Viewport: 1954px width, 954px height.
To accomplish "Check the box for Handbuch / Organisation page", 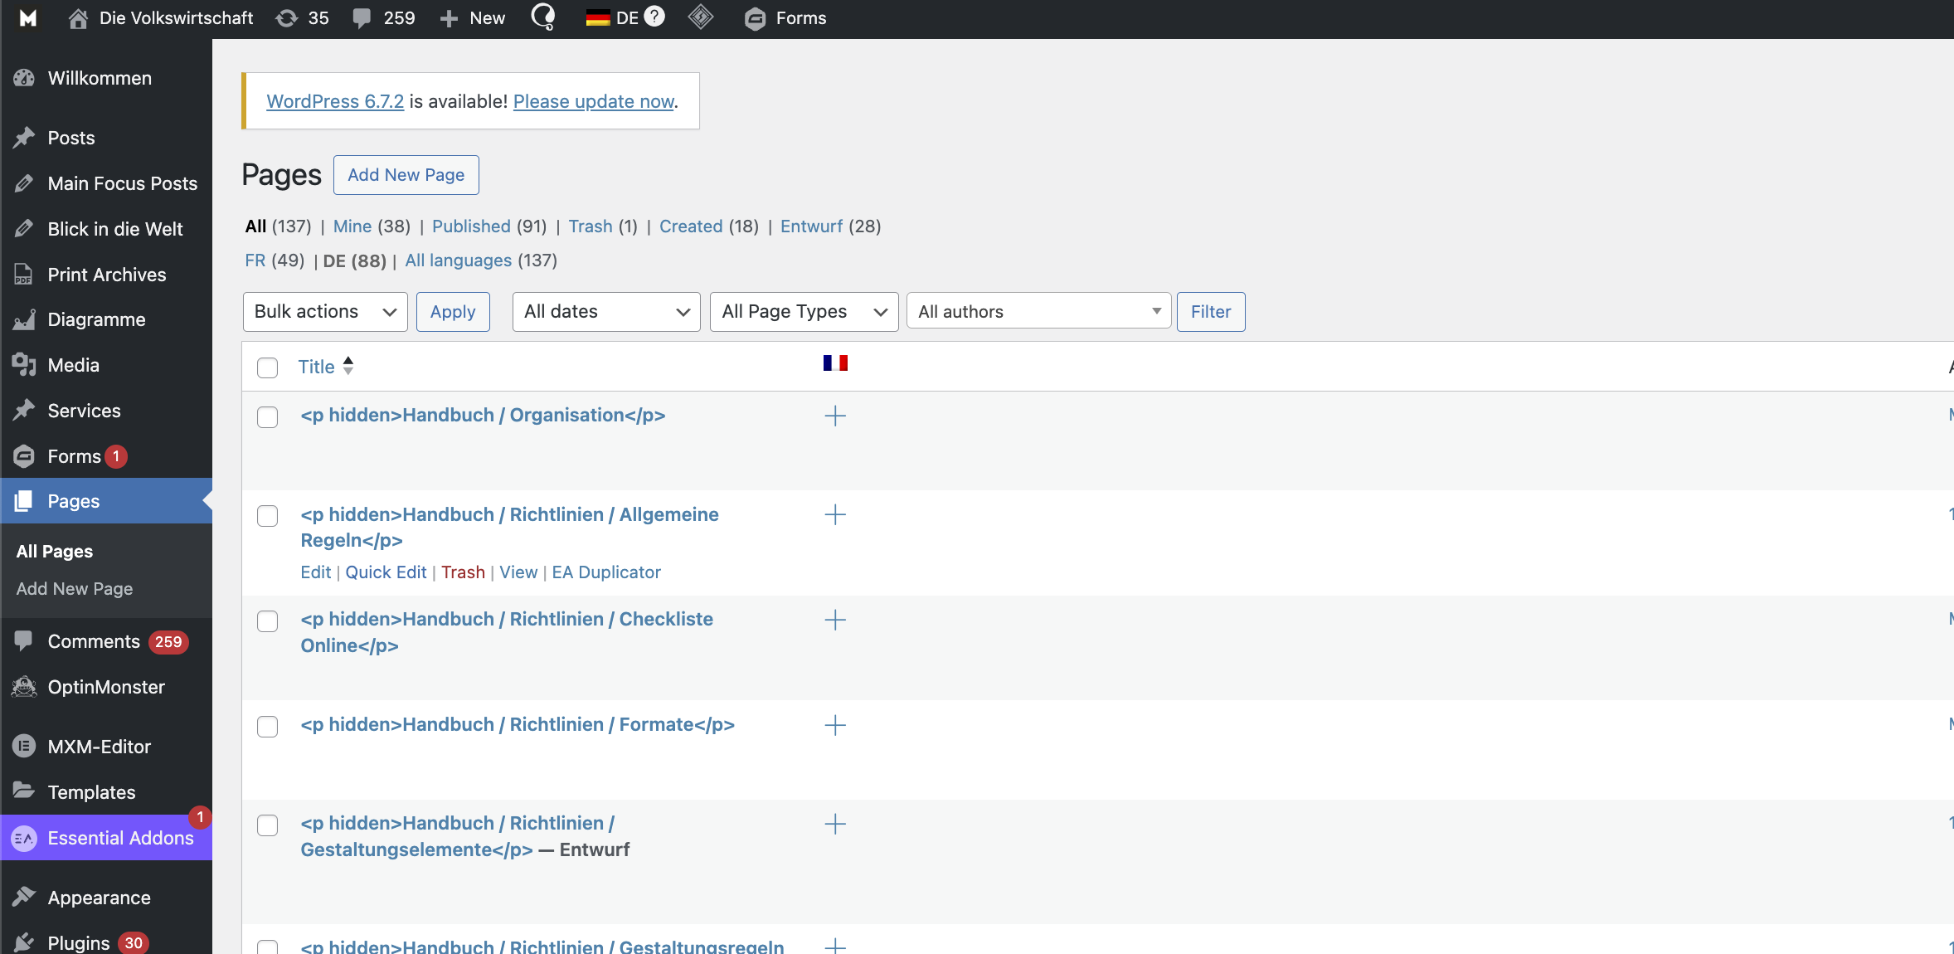I will tap(267, 417).
